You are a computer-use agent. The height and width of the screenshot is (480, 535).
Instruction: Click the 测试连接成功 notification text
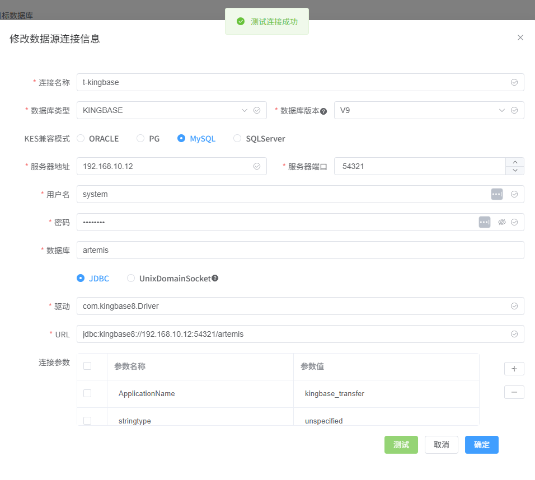(274, 22)
